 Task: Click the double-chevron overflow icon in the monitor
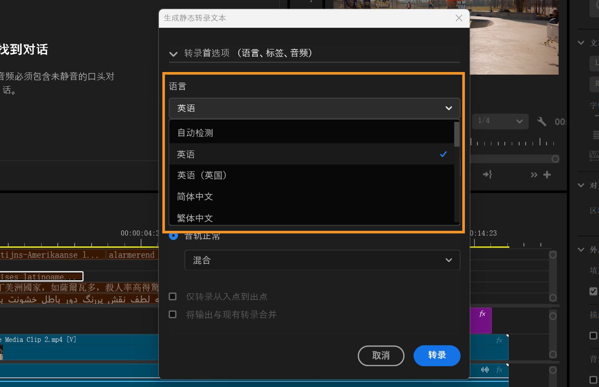point(533,175)
